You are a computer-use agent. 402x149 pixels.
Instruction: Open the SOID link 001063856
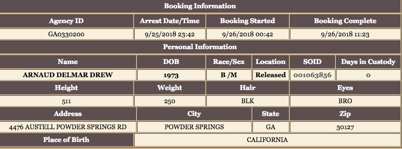pos(312,75)
